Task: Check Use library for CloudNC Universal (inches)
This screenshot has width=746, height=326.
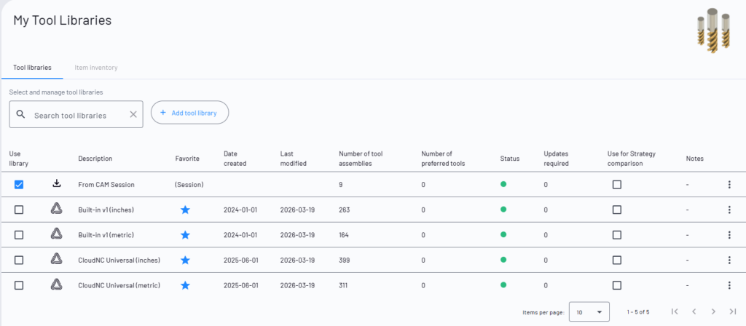Action: (18, 260)
